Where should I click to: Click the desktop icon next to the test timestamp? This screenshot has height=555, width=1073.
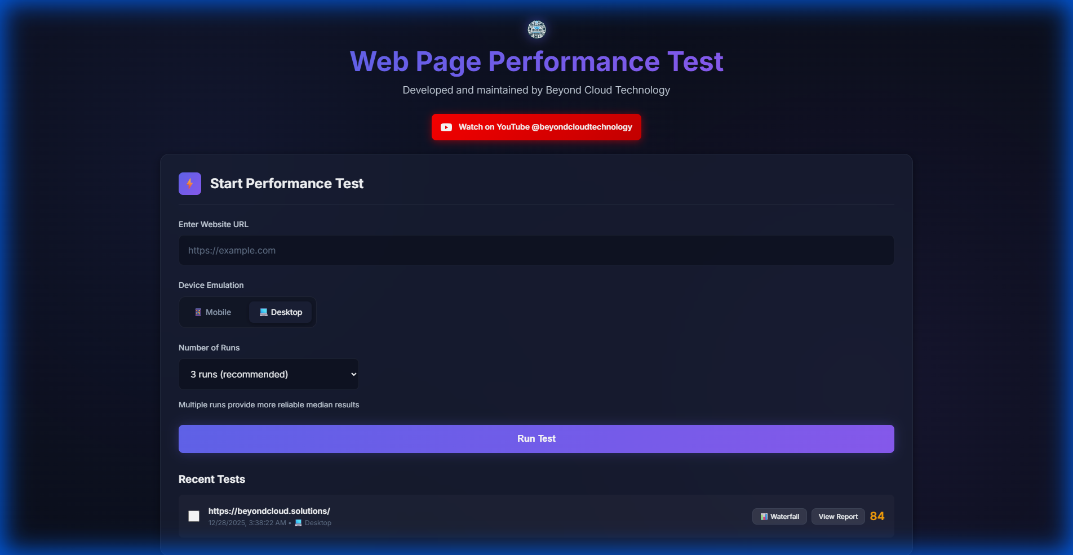[297, 522]
